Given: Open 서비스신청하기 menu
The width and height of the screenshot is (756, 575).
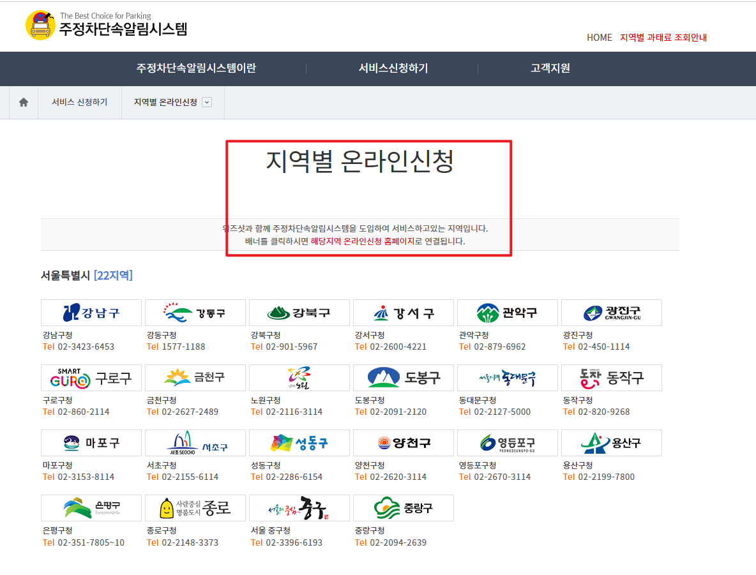Looking at the screenshot, I should 393,68.
